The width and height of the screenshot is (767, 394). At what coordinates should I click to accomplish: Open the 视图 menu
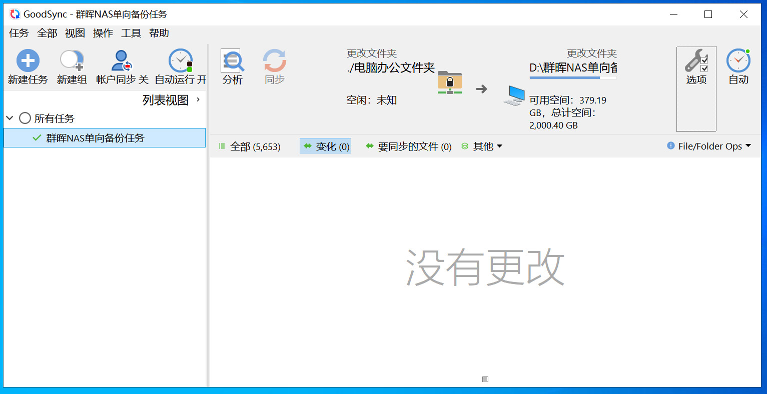point(75,33)
